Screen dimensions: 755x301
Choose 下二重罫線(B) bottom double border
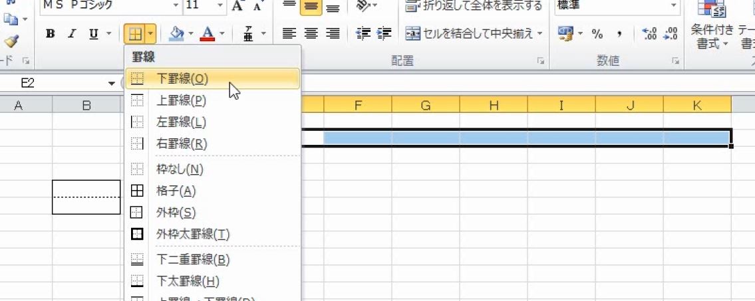212,260
